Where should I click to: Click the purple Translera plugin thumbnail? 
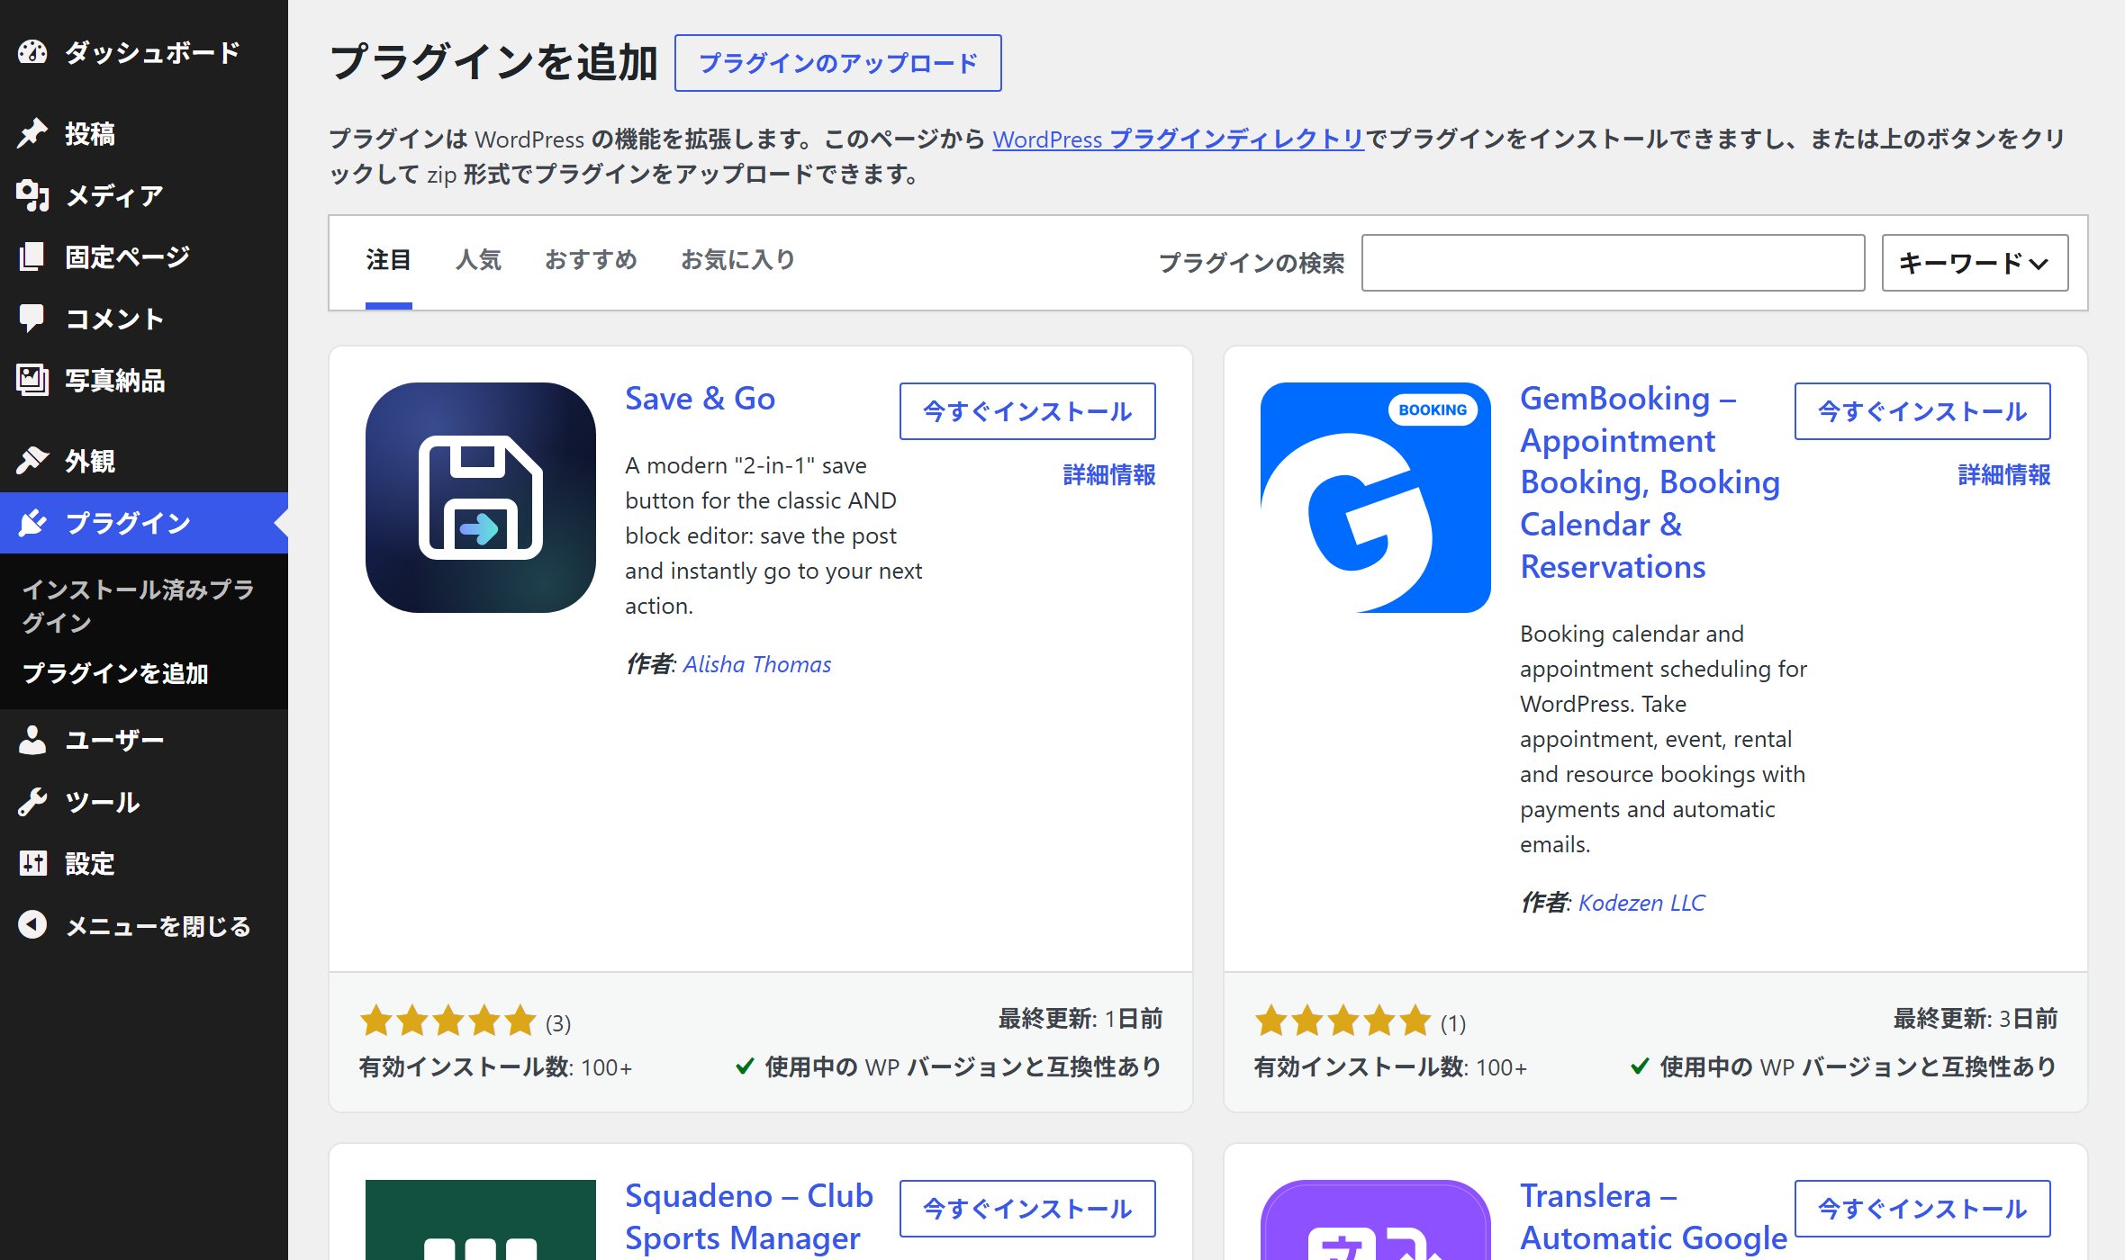point(1376,1219)
